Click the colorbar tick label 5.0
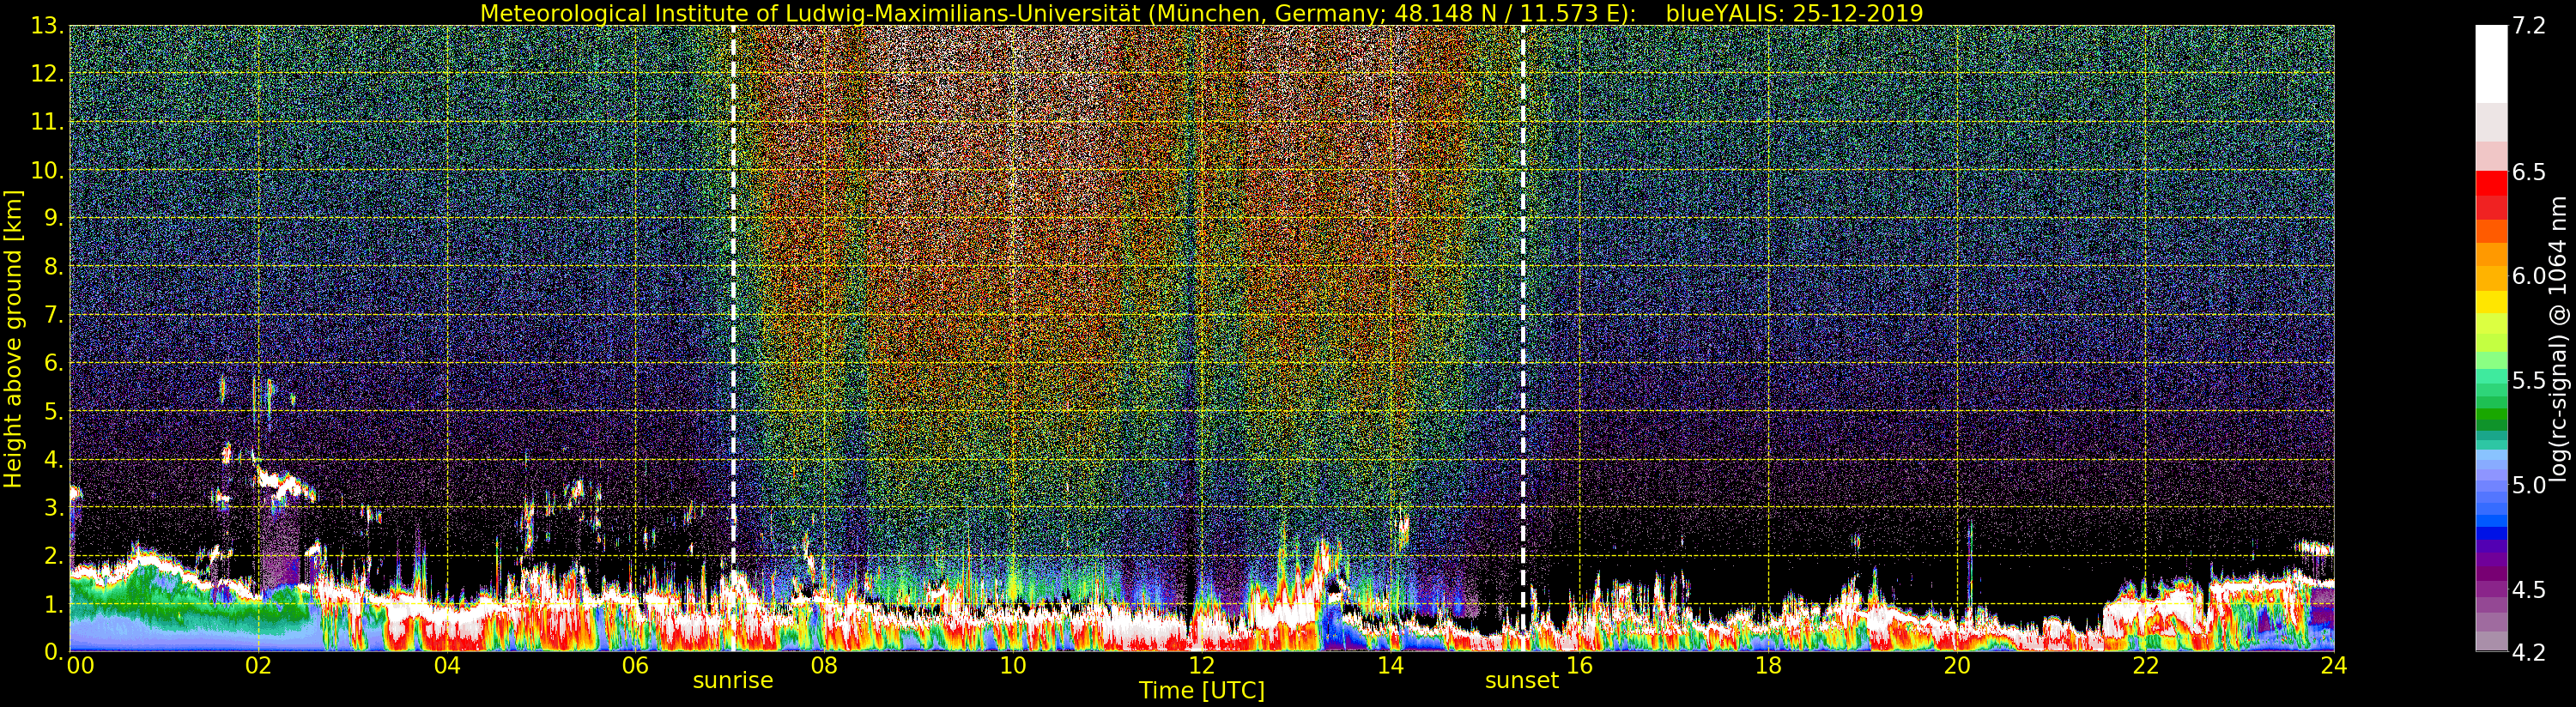2576x707 pixels. click(2529, 485)
